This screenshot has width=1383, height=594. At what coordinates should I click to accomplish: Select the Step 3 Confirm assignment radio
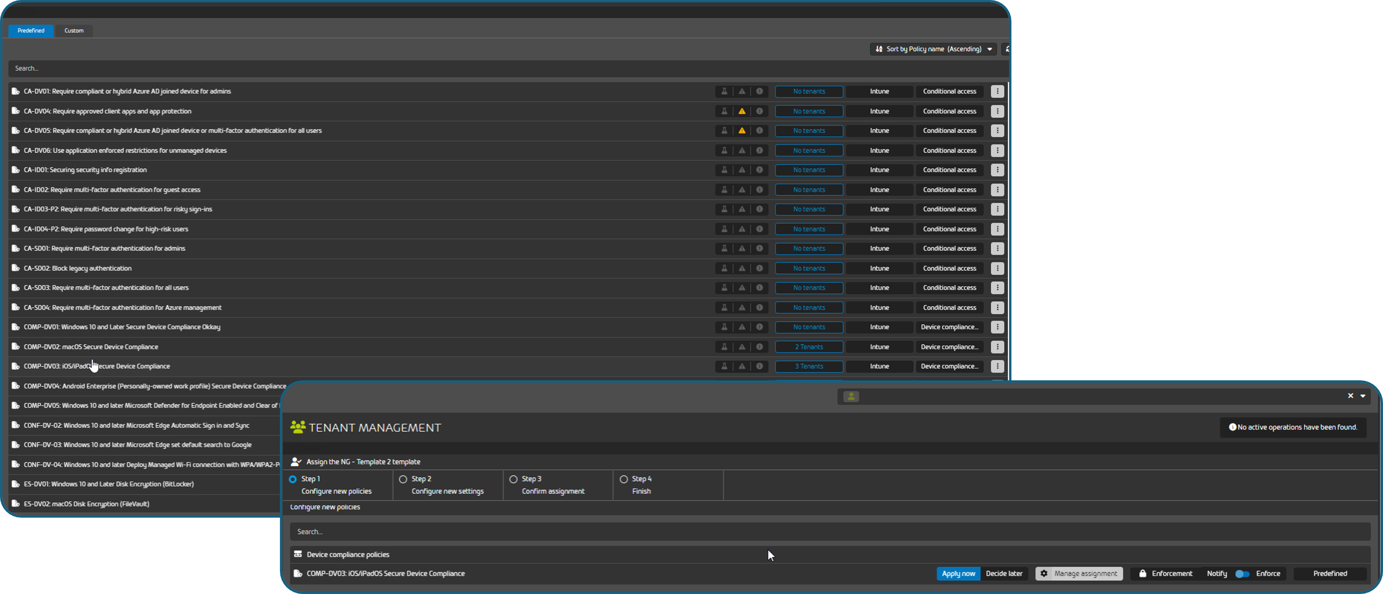click(x=513, y=479)
